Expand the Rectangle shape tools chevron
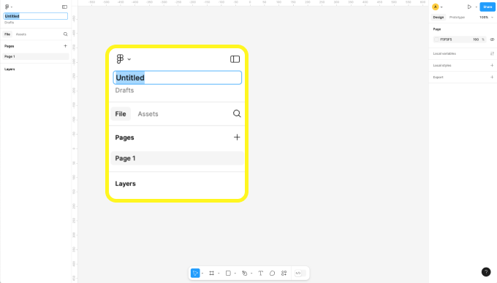Image resolution: width=497 pixels, height=283 pixels. 235,273
